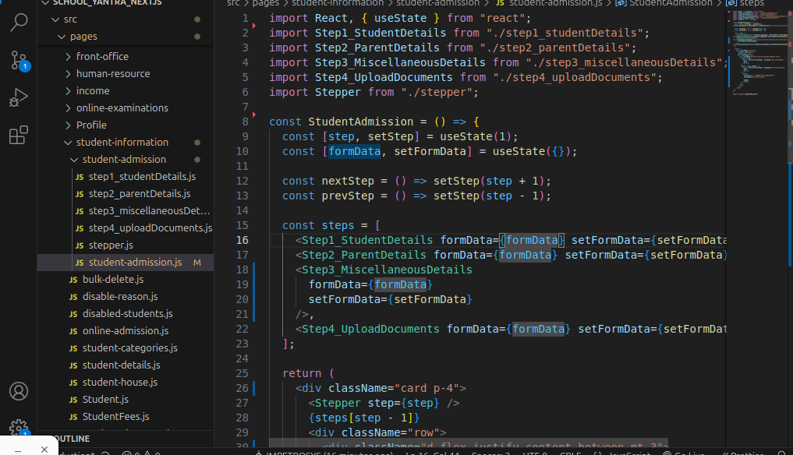
Task: Open the Accounts menu icon
Action: pos(18,391)
